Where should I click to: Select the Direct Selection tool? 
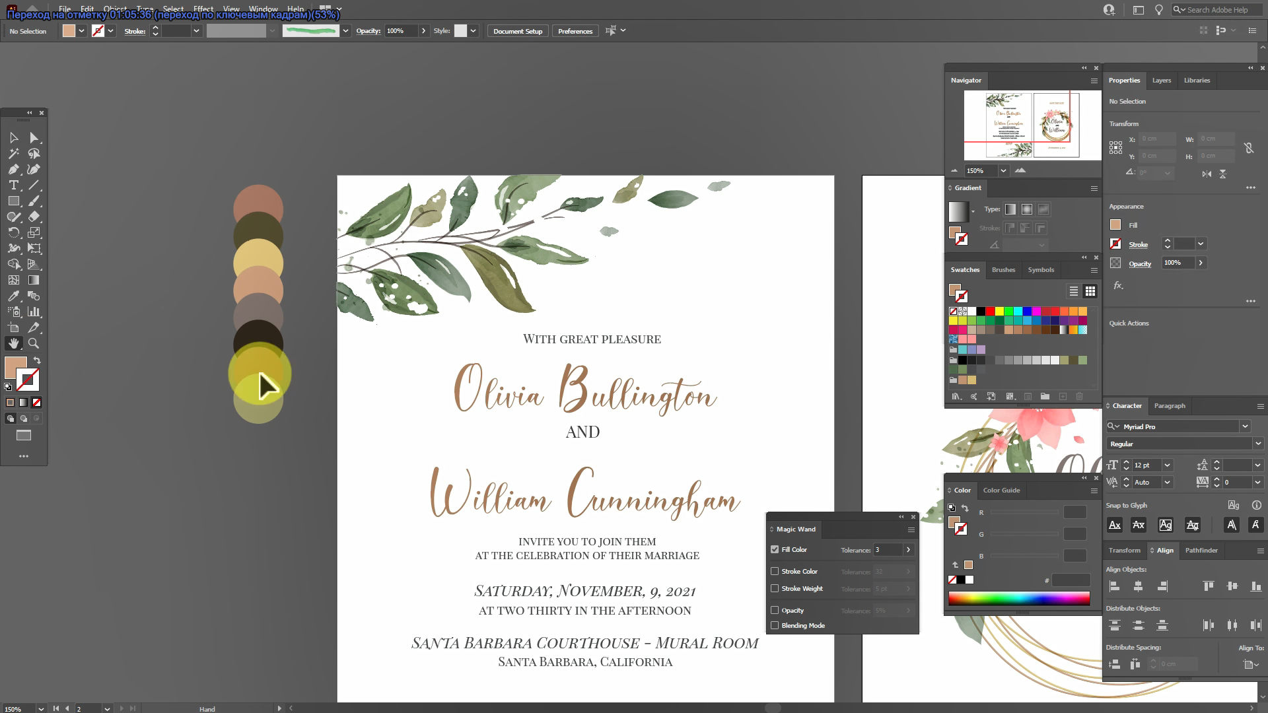[34, 138]
